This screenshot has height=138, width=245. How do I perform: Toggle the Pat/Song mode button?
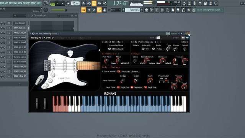pyautogui.click(x=52, y=3)
